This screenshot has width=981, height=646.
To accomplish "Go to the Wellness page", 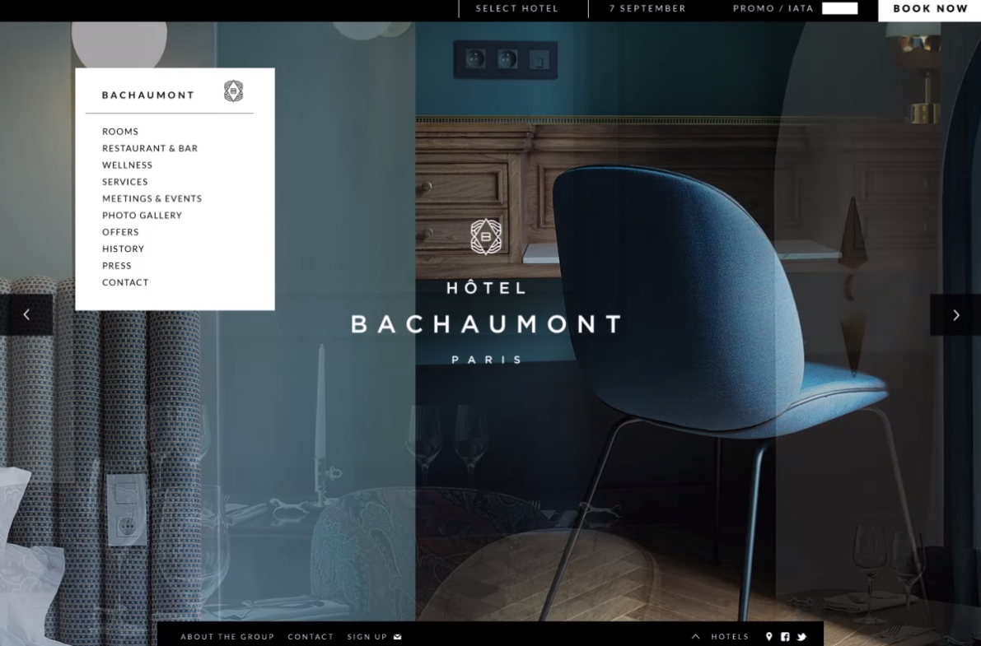I will (x=127, y=165).
